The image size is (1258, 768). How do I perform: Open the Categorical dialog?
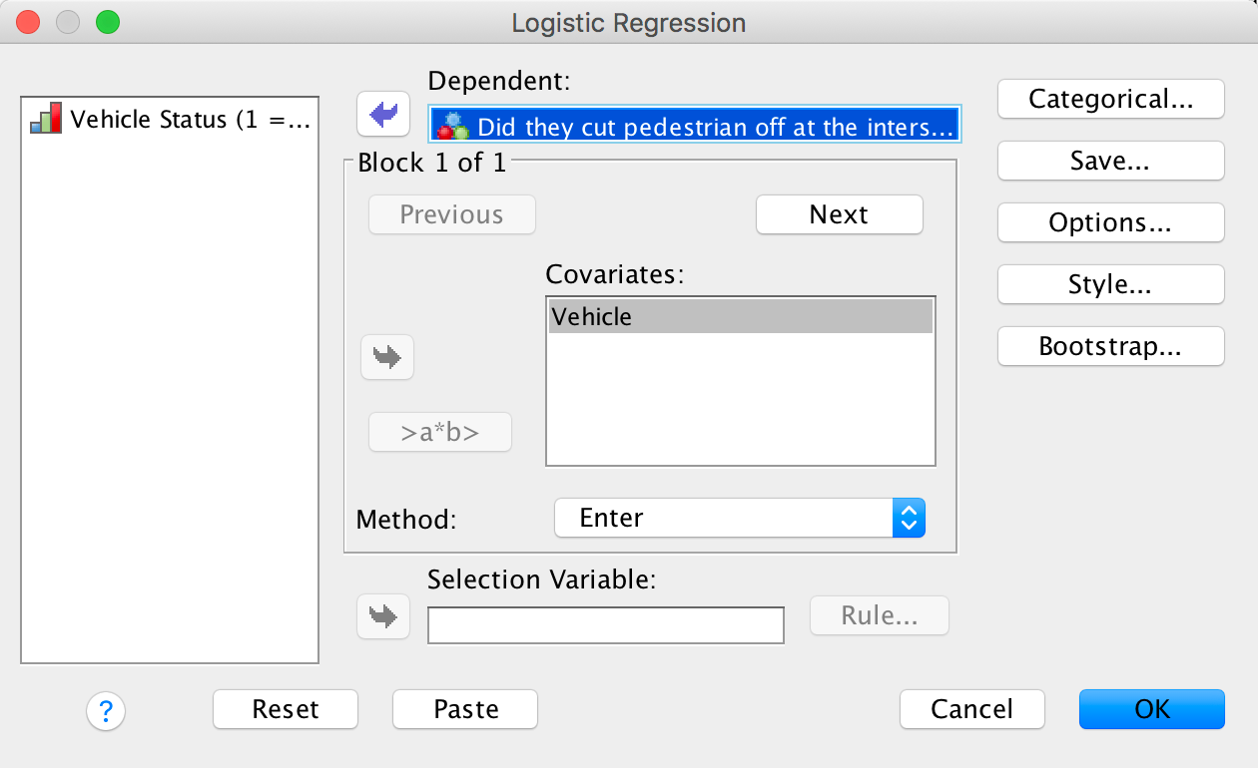click(1110, 99)
